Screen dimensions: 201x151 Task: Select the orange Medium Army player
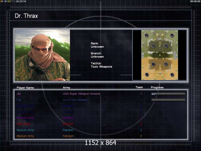[25, 136]
